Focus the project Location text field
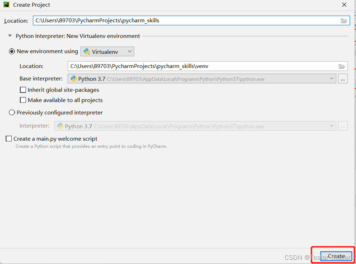Image resolution: width=356 pixels, height=264 pixels. coord(191,21)
